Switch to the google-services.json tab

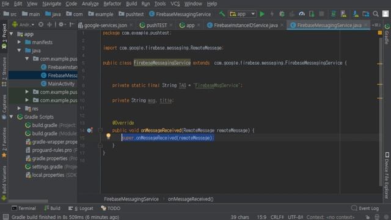coord(106,25)
